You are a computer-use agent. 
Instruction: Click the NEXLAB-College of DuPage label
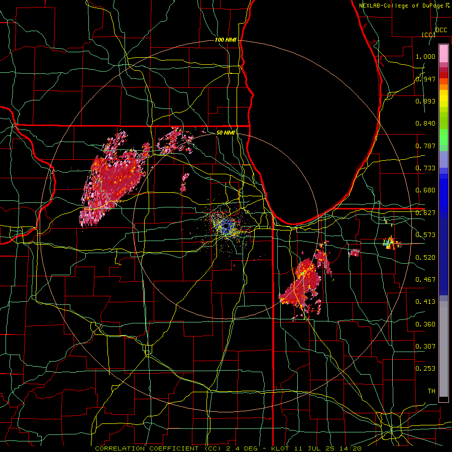[x=401, y=6]
